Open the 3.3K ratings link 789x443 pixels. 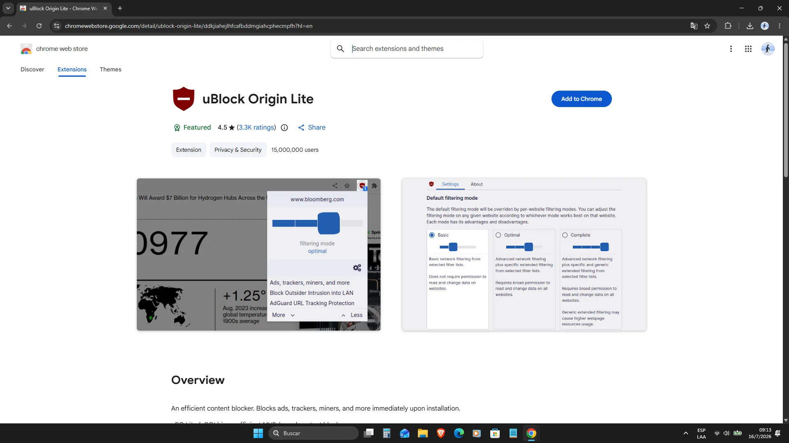point(256,128)
